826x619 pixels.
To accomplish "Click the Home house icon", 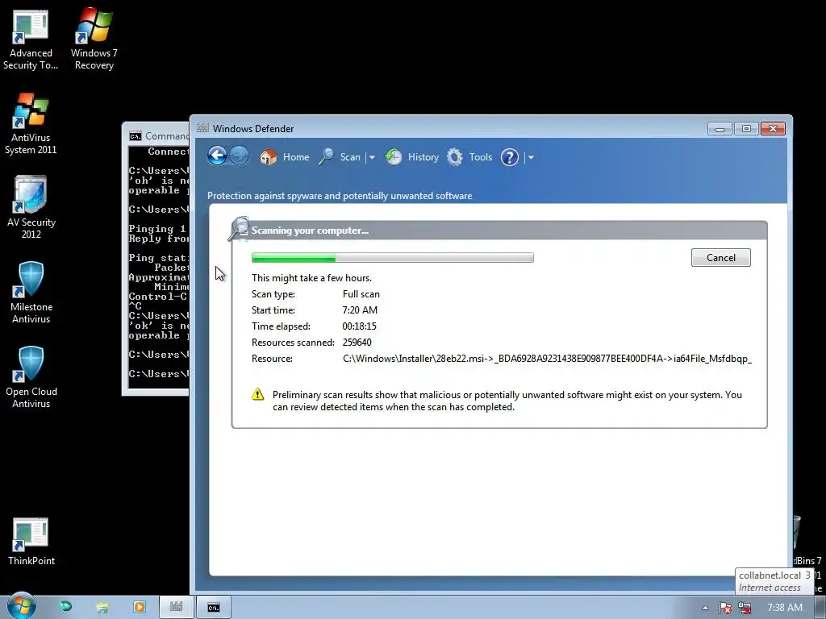I will pyautogui.click(x=268, y=157).
